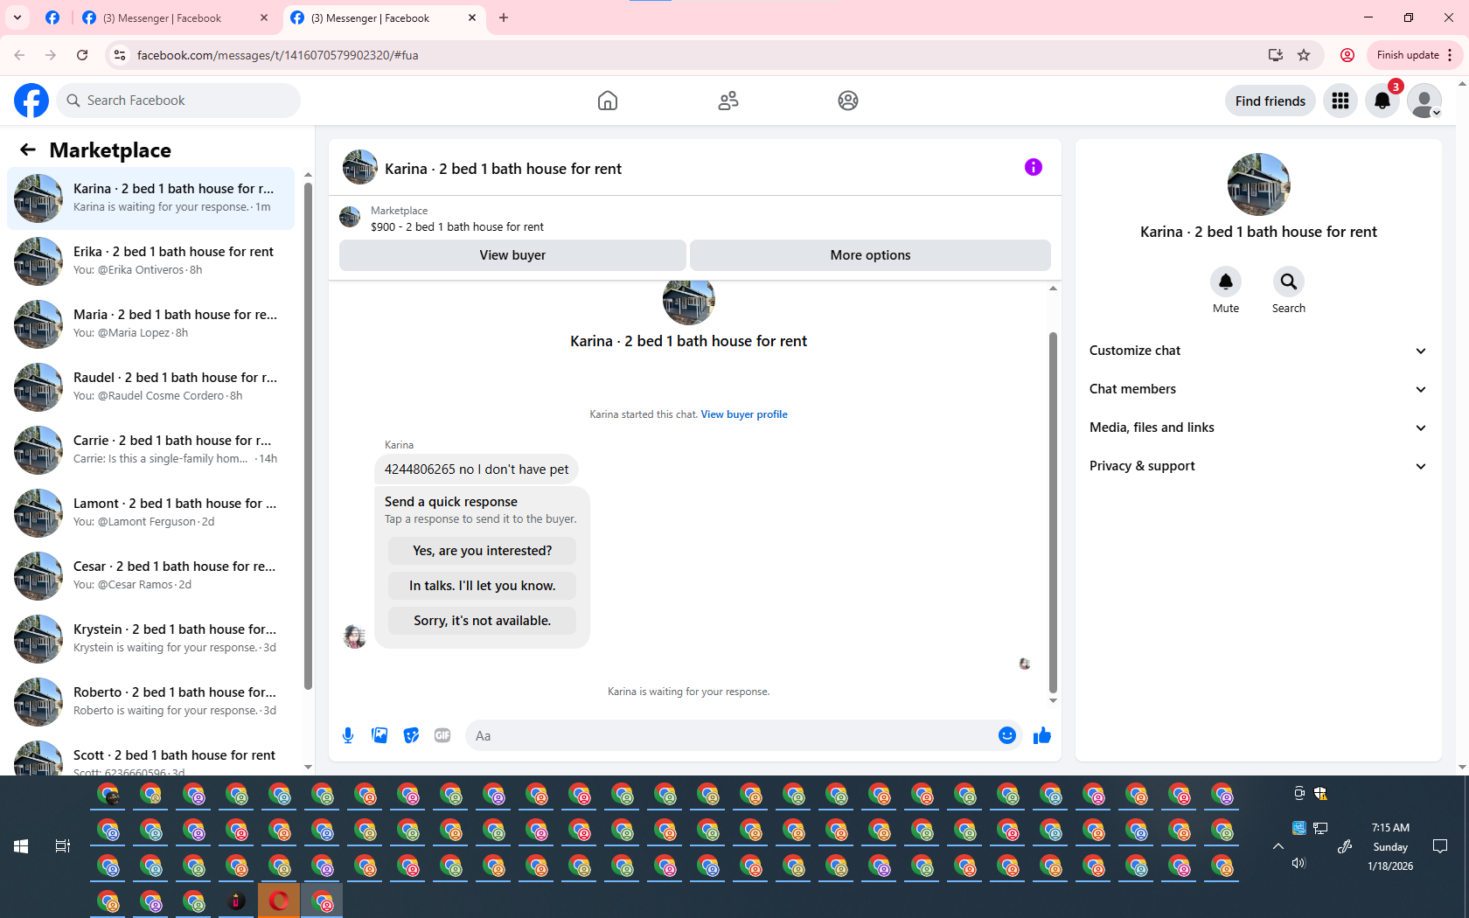Viewport: 1469px width, 918px height.
Task: Open the volume control in system tray
Action: point(1298,863)
